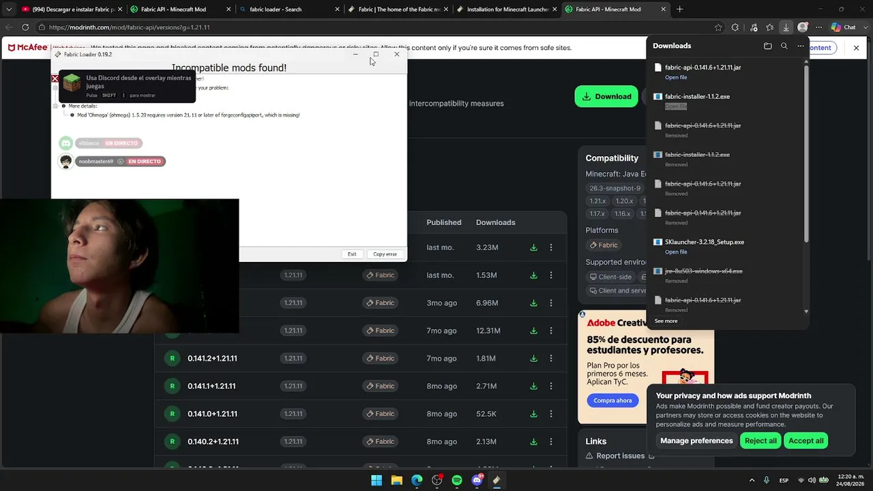Download the version with 3.23M downloads
Viewport: 873px width, 491px height.
coord(533,248)
